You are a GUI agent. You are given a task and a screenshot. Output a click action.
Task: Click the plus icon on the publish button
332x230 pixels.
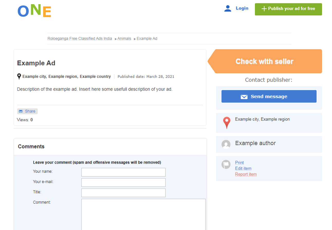click(264, 9)
